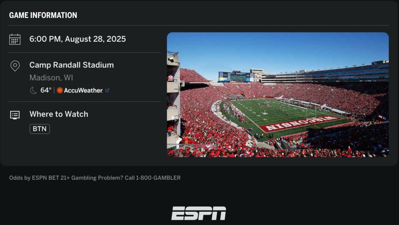Click the GAME INFORMATION heading
Image resolution: width=399 pixels, height=225 pixels.
[43, 15]
